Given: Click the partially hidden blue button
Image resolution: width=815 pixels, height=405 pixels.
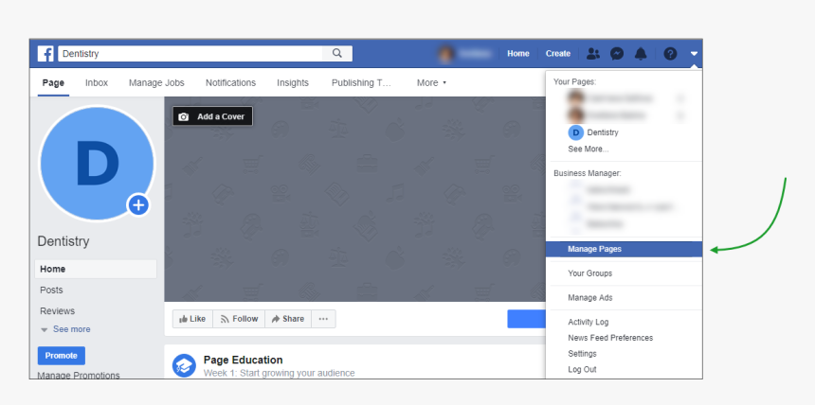Looking at the screenshot, I should [527, 319].
